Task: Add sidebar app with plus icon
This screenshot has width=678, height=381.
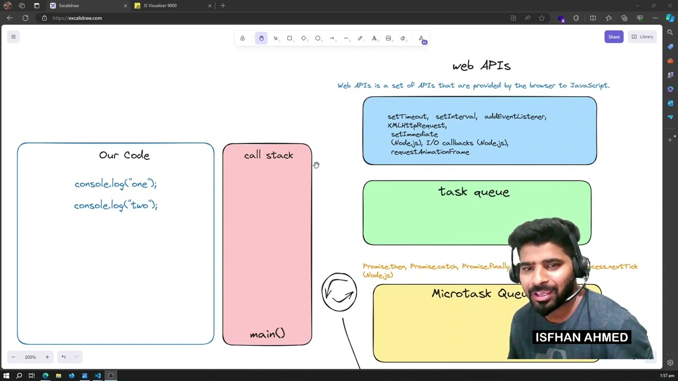Action: coord(670,140)
